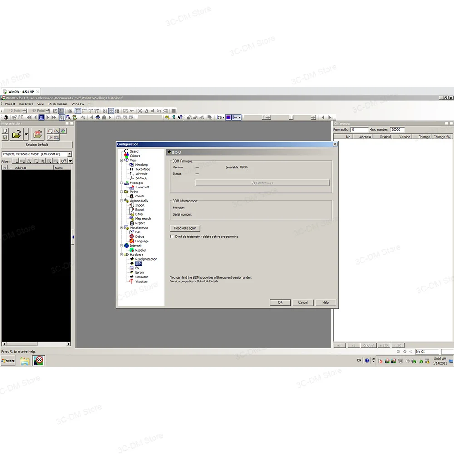The image size is (454, 454).
Task: Open 3d-Mode settings in the tree
Action: (141, 178)
